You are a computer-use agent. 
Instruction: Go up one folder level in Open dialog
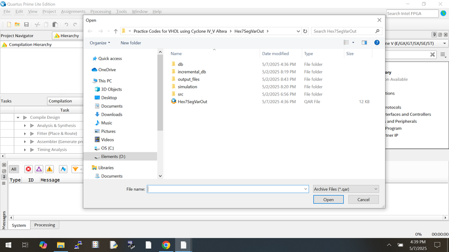pyautogui.click(x=116, y=31)
